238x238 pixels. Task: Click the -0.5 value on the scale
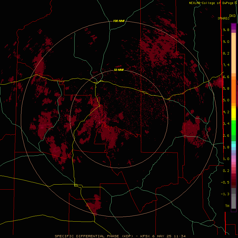225,182
